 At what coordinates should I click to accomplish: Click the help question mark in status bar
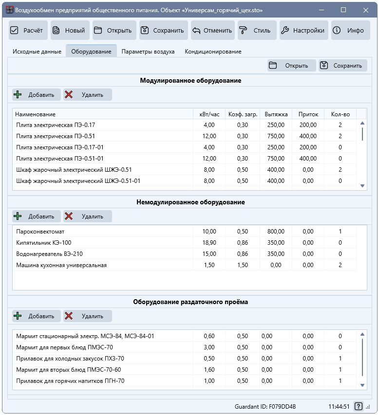point(358,406)
